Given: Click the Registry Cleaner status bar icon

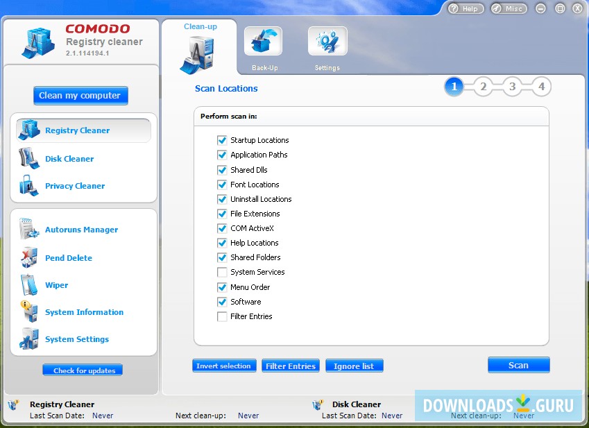Looking at the screenshot, I should coord(13,404).
